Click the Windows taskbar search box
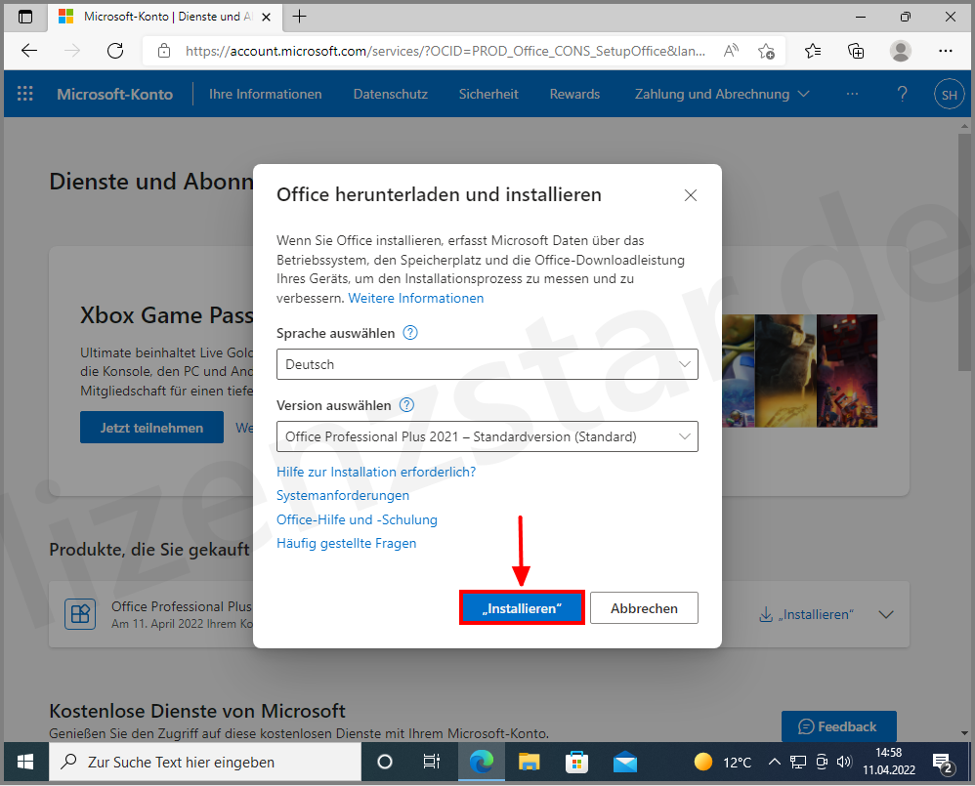The image size is (975, 786). (205, 762)
